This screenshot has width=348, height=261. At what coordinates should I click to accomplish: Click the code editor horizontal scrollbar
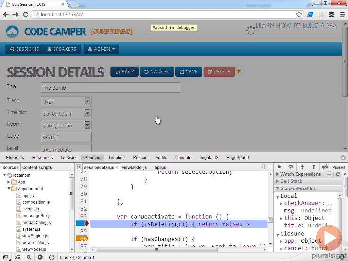click(156, 249)
